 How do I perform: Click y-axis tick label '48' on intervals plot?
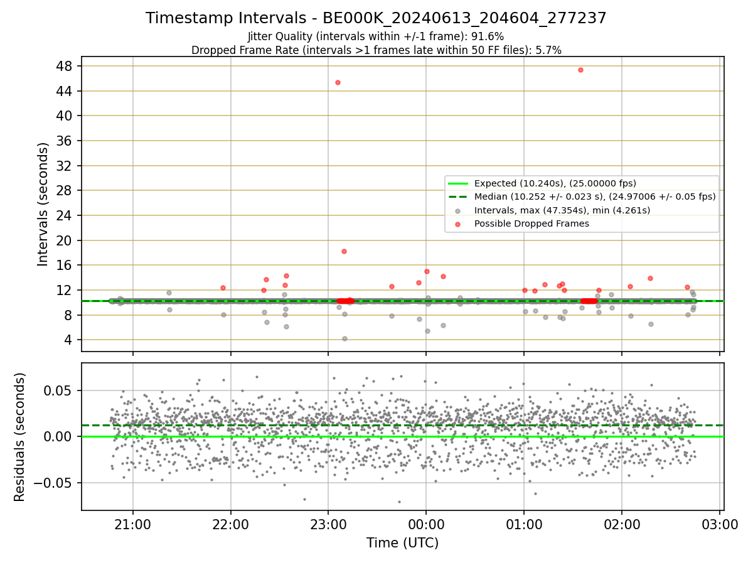point(65,66)
